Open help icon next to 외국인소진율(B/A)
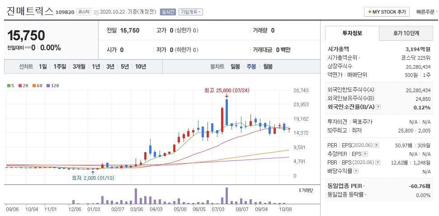 point(378,107)
